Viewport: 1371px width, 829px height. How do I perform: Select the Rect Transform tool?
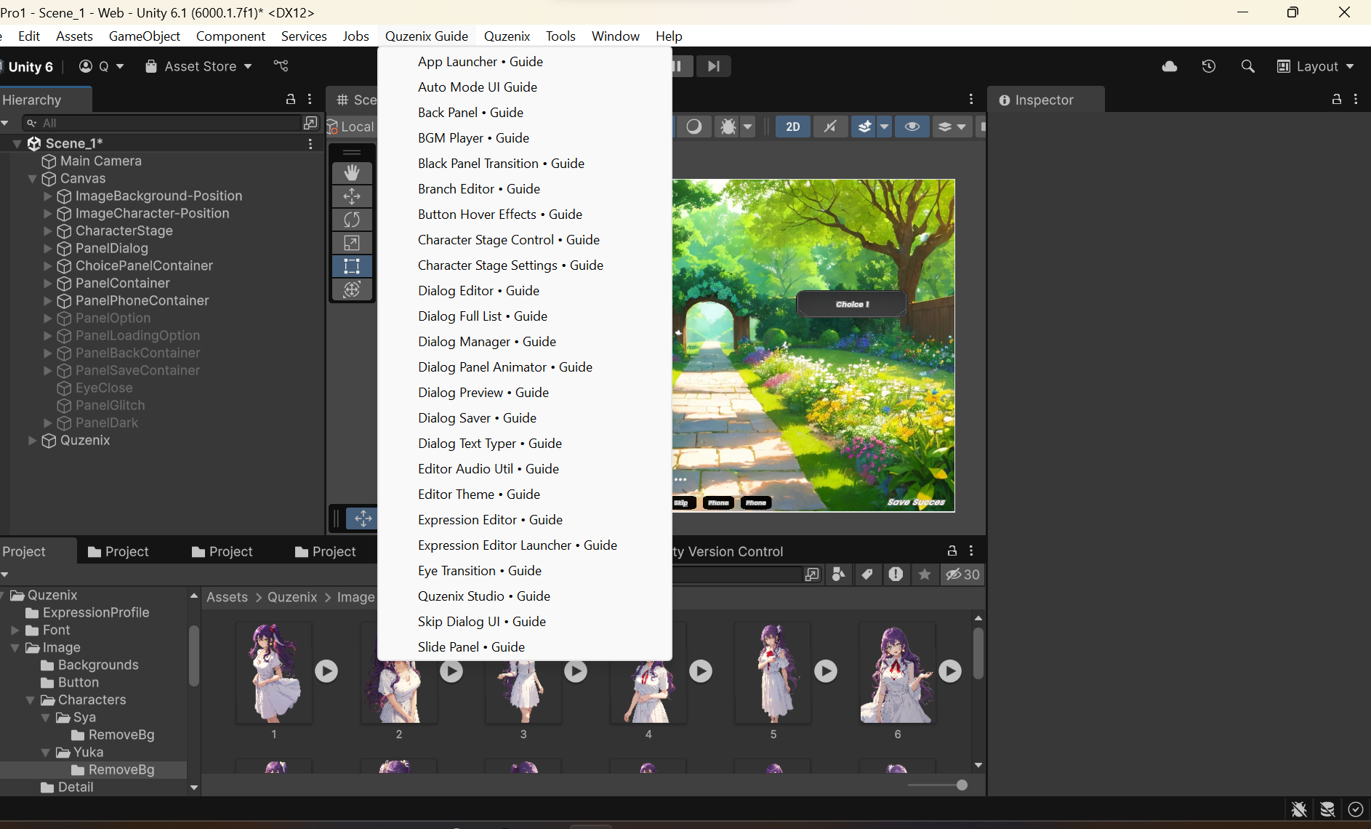(352, 266)
